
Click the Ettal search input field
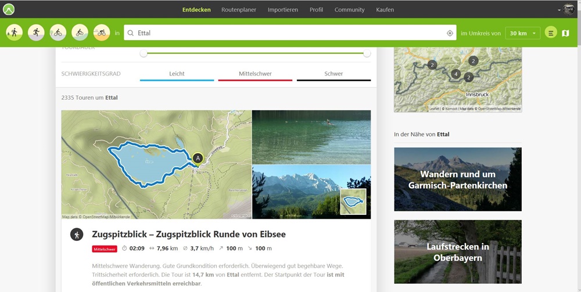point(288,33)
